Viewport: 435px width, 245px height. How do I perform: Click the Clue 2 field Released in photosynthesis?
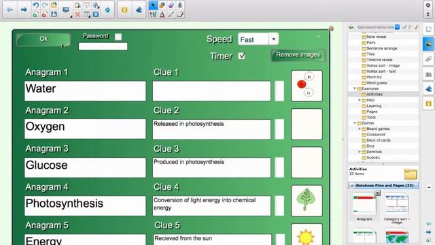[211, 129]
